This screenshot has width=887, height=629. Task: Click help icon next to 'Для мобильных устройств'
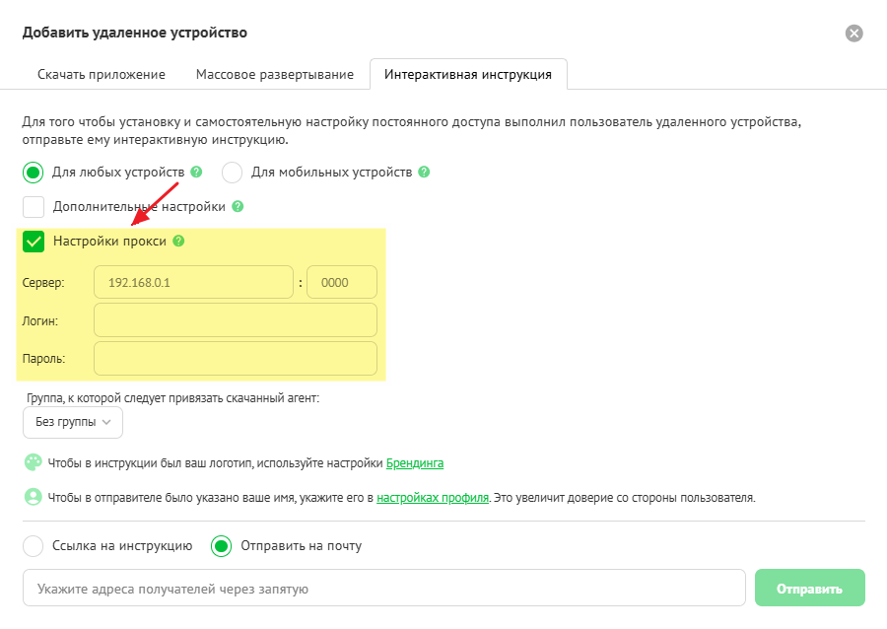point(424,172)
